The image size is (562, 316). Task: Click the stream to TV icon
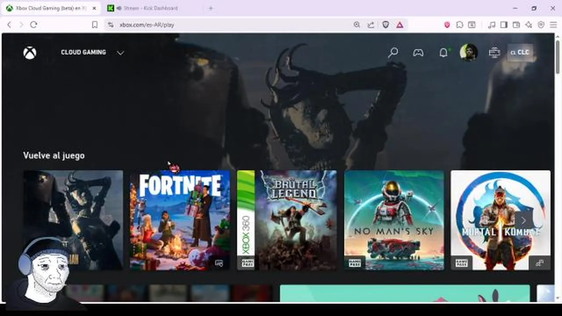[x=494, y=53]
